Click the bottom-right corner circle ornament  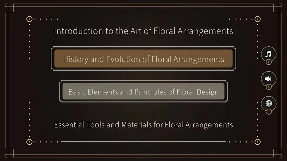(x=257, y=142)
